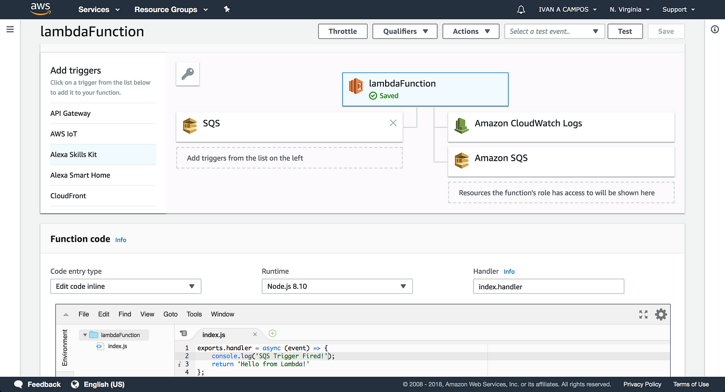Switch to the index.js tab
The height and width of the screenshot is (392, 725).
[x=214, y=335]
